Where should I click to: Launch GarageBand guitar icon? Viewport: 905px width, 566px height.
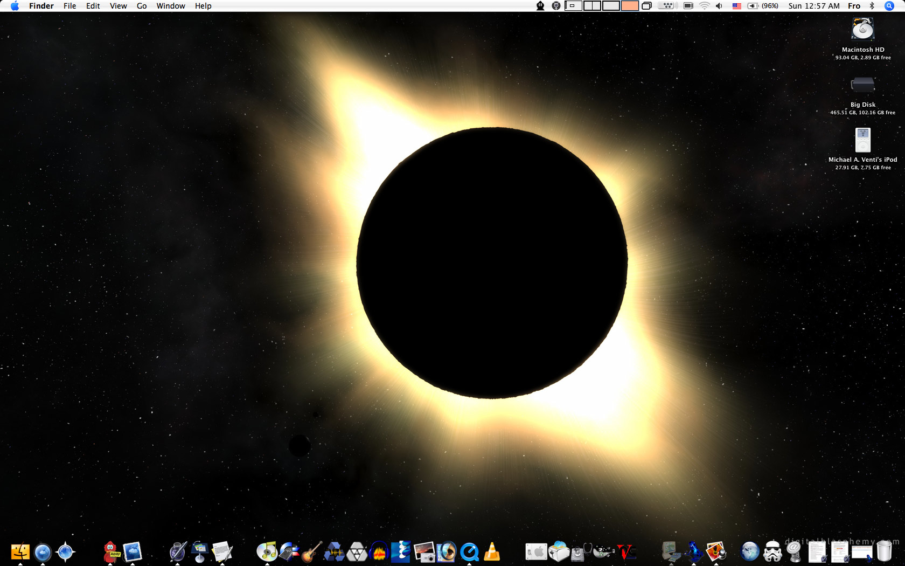coord(312,552)
